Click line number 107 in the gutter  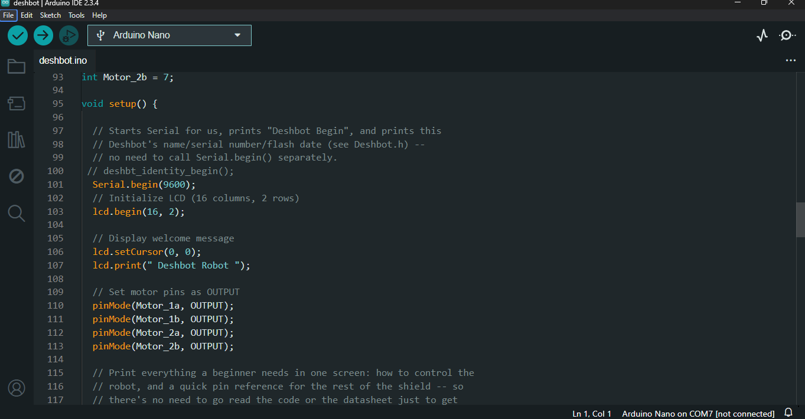coord(56,266)
